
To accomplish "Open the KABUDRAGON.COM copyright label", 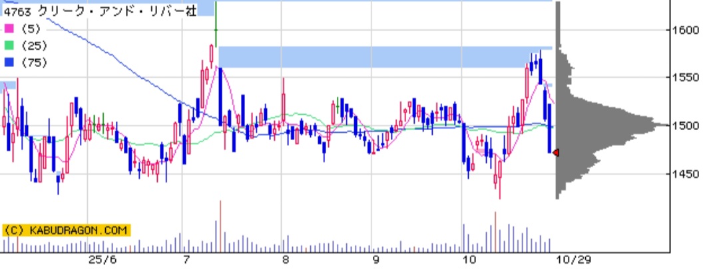I will [67, 230].
